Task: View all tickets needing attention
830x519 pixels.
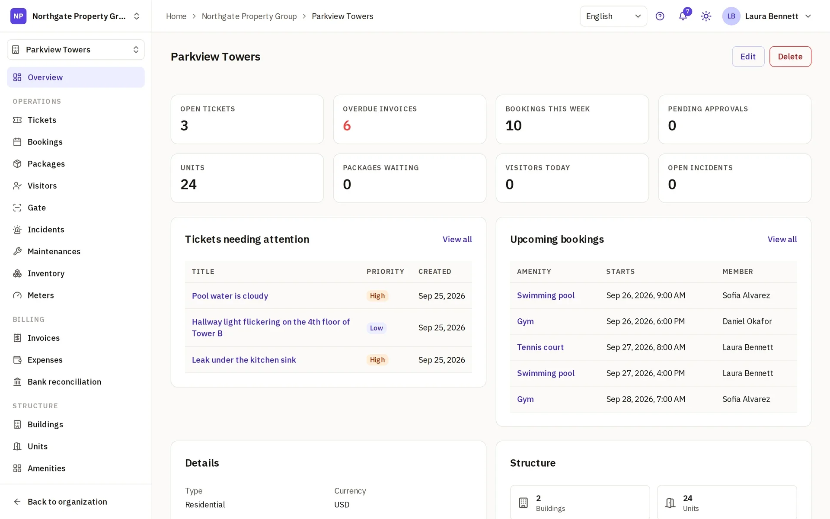Action: pyautogui.click(x=457, y=239)
